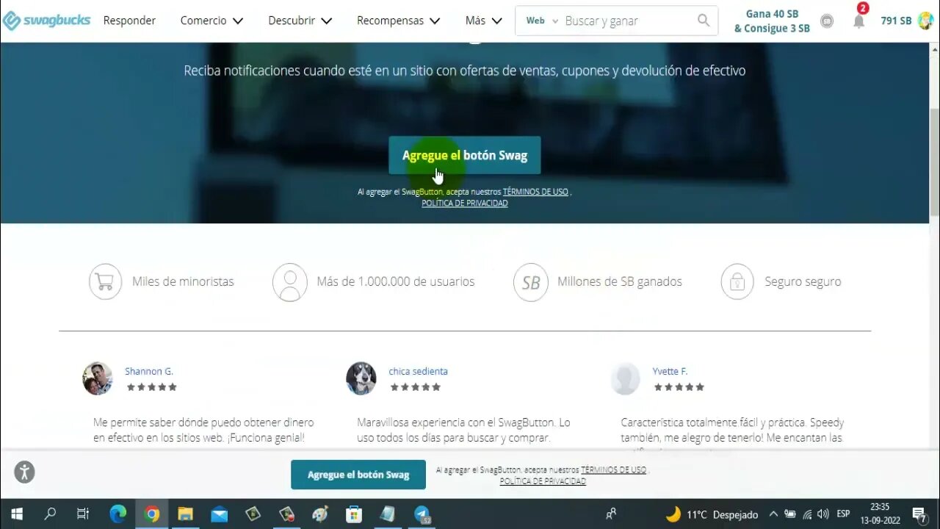
Task: Open the notifications bell
Action: pos(858,21)
